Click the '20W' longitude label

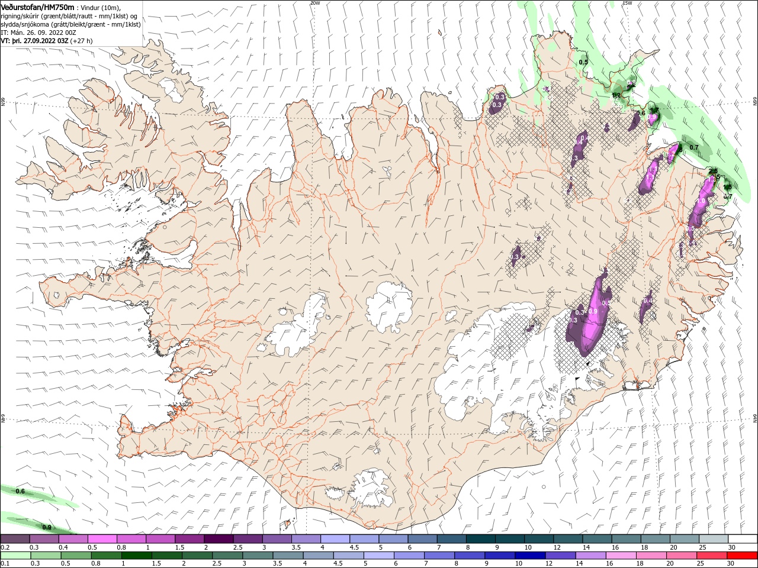tap(314, 3)
